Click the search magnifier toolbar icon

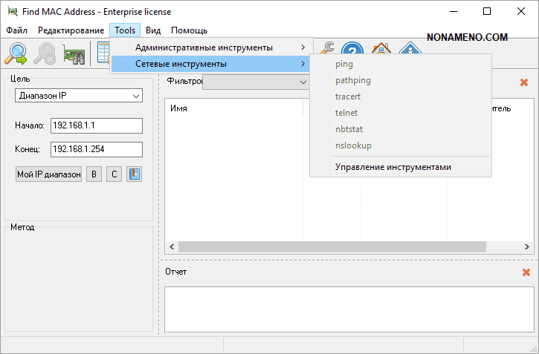point(16,53)
